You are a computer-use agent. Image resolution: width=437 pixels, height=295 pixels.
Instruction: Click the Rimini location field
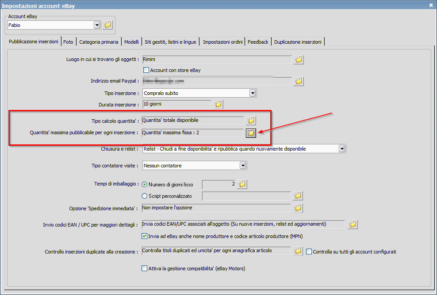[x=217, y=60]
